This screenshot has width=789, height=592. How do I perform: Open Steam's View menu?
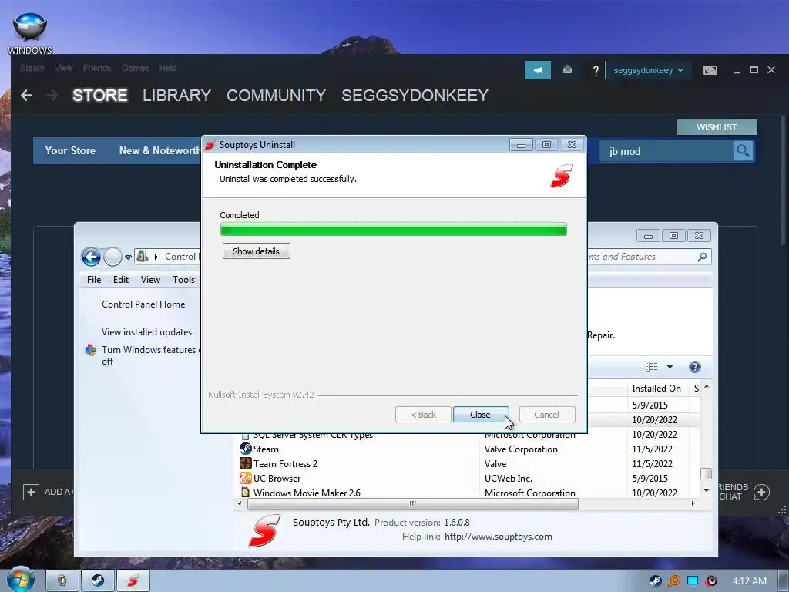pyautogui.click(x=63, y=68)
